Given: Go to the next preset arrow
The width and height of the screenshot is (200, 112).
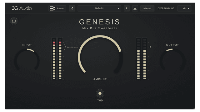Looking at the screenshot, I should (127, 8).
